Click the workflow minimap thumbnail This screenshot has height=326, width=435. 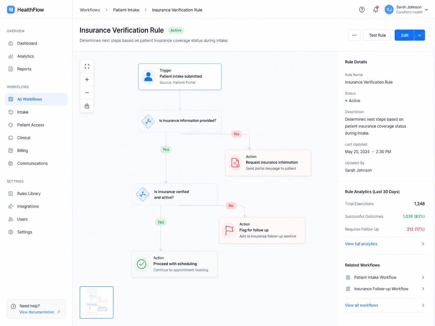tap(97, 303)
